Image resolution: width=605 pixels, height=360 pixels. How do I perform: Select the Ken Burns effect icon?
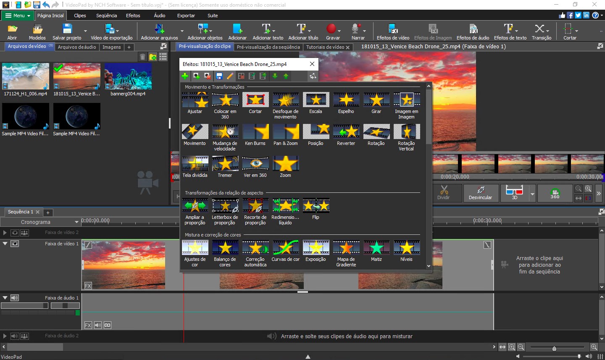pos(255,132)
